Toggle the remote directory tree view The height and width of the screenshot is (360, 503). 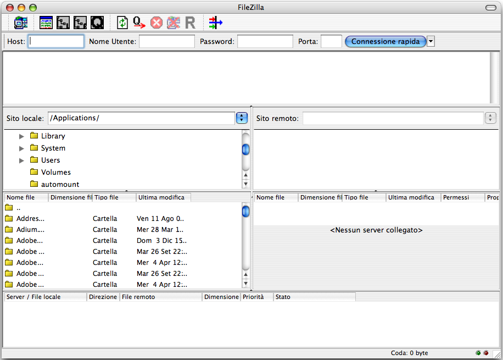tap(80, 23)
